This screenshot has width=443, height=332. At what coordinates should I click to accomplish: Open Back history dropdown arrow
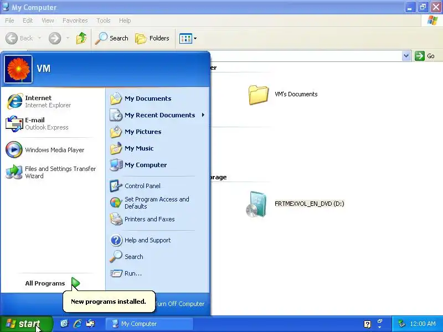(x=39, y=38)
